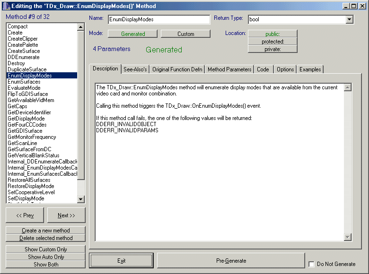This screenshot has height=274, width=369.
Task: Click the title bar application icon
Action: click(5, 6)
